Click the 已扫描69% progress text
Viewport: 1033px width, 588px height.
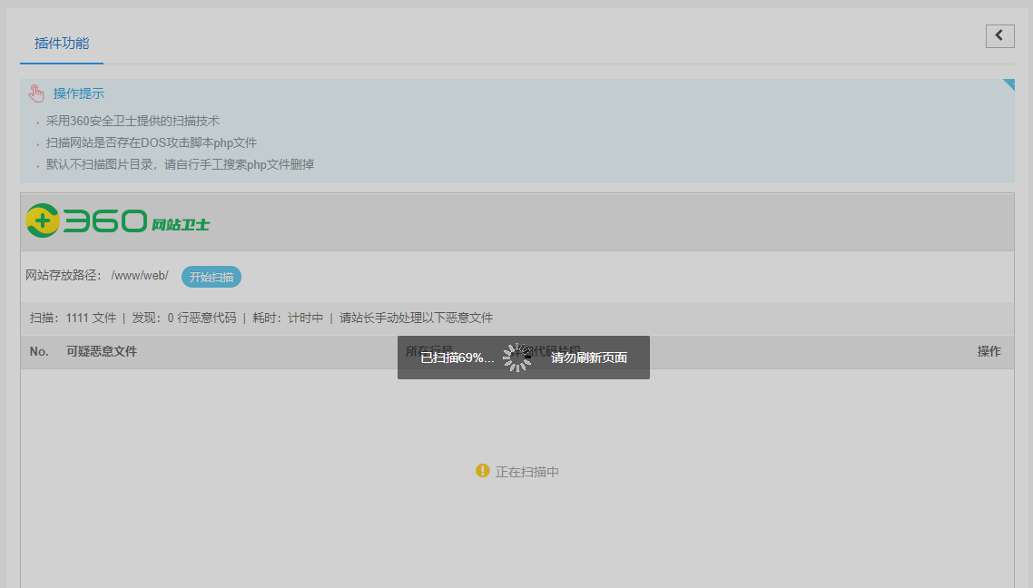(x=457, y=358)
